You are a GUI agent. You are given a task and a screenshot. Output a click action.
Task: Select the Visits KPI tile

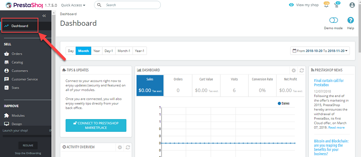click(x=234, y=85)
